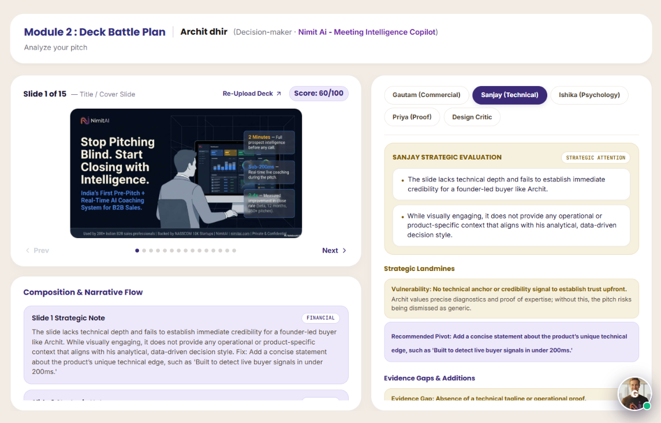Select the first slide pagination dot
661x423 pixels.
(x=137, y=250)
